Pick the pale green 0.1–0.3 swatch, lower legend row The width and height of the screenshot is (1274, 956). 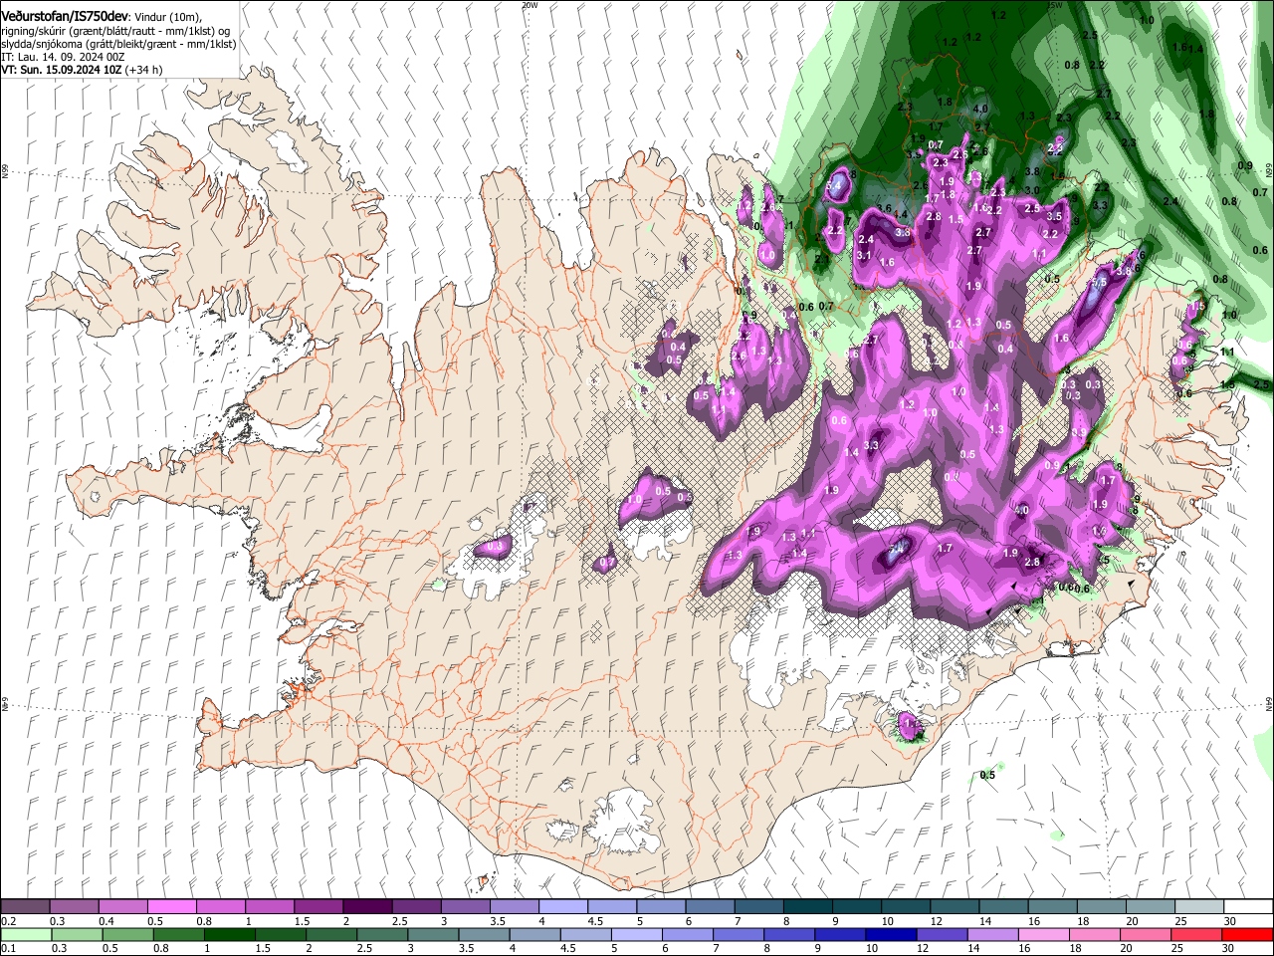point(24,934)
